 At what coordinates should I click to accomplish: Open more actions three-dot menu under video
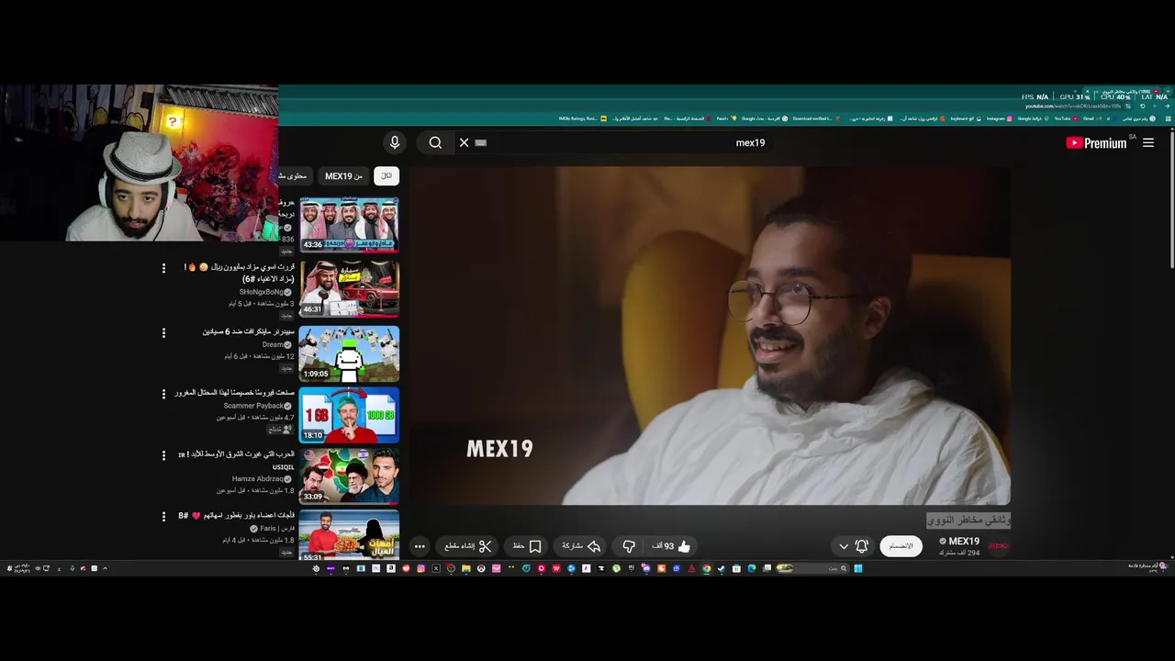(x=420, y=546)
